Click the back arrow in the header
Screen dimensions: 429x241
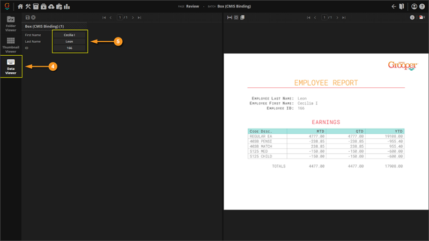pos(394,6)
